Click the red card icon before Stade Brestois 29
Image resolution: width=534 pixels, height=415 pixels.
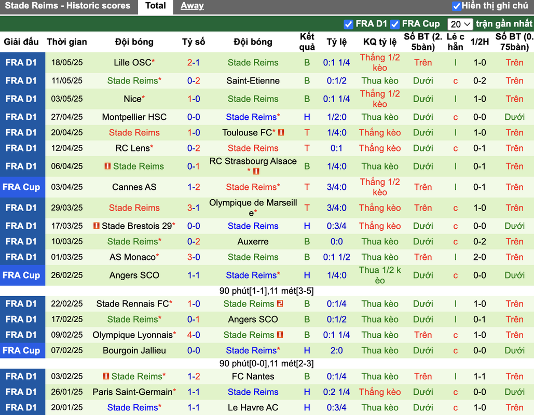click(97, 226)
